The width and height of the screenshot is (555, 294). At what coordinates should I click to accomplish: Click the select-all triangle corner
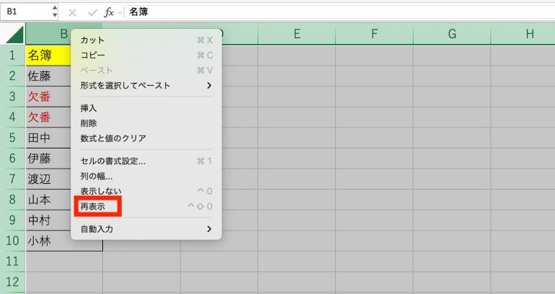(x=13, y=35)
